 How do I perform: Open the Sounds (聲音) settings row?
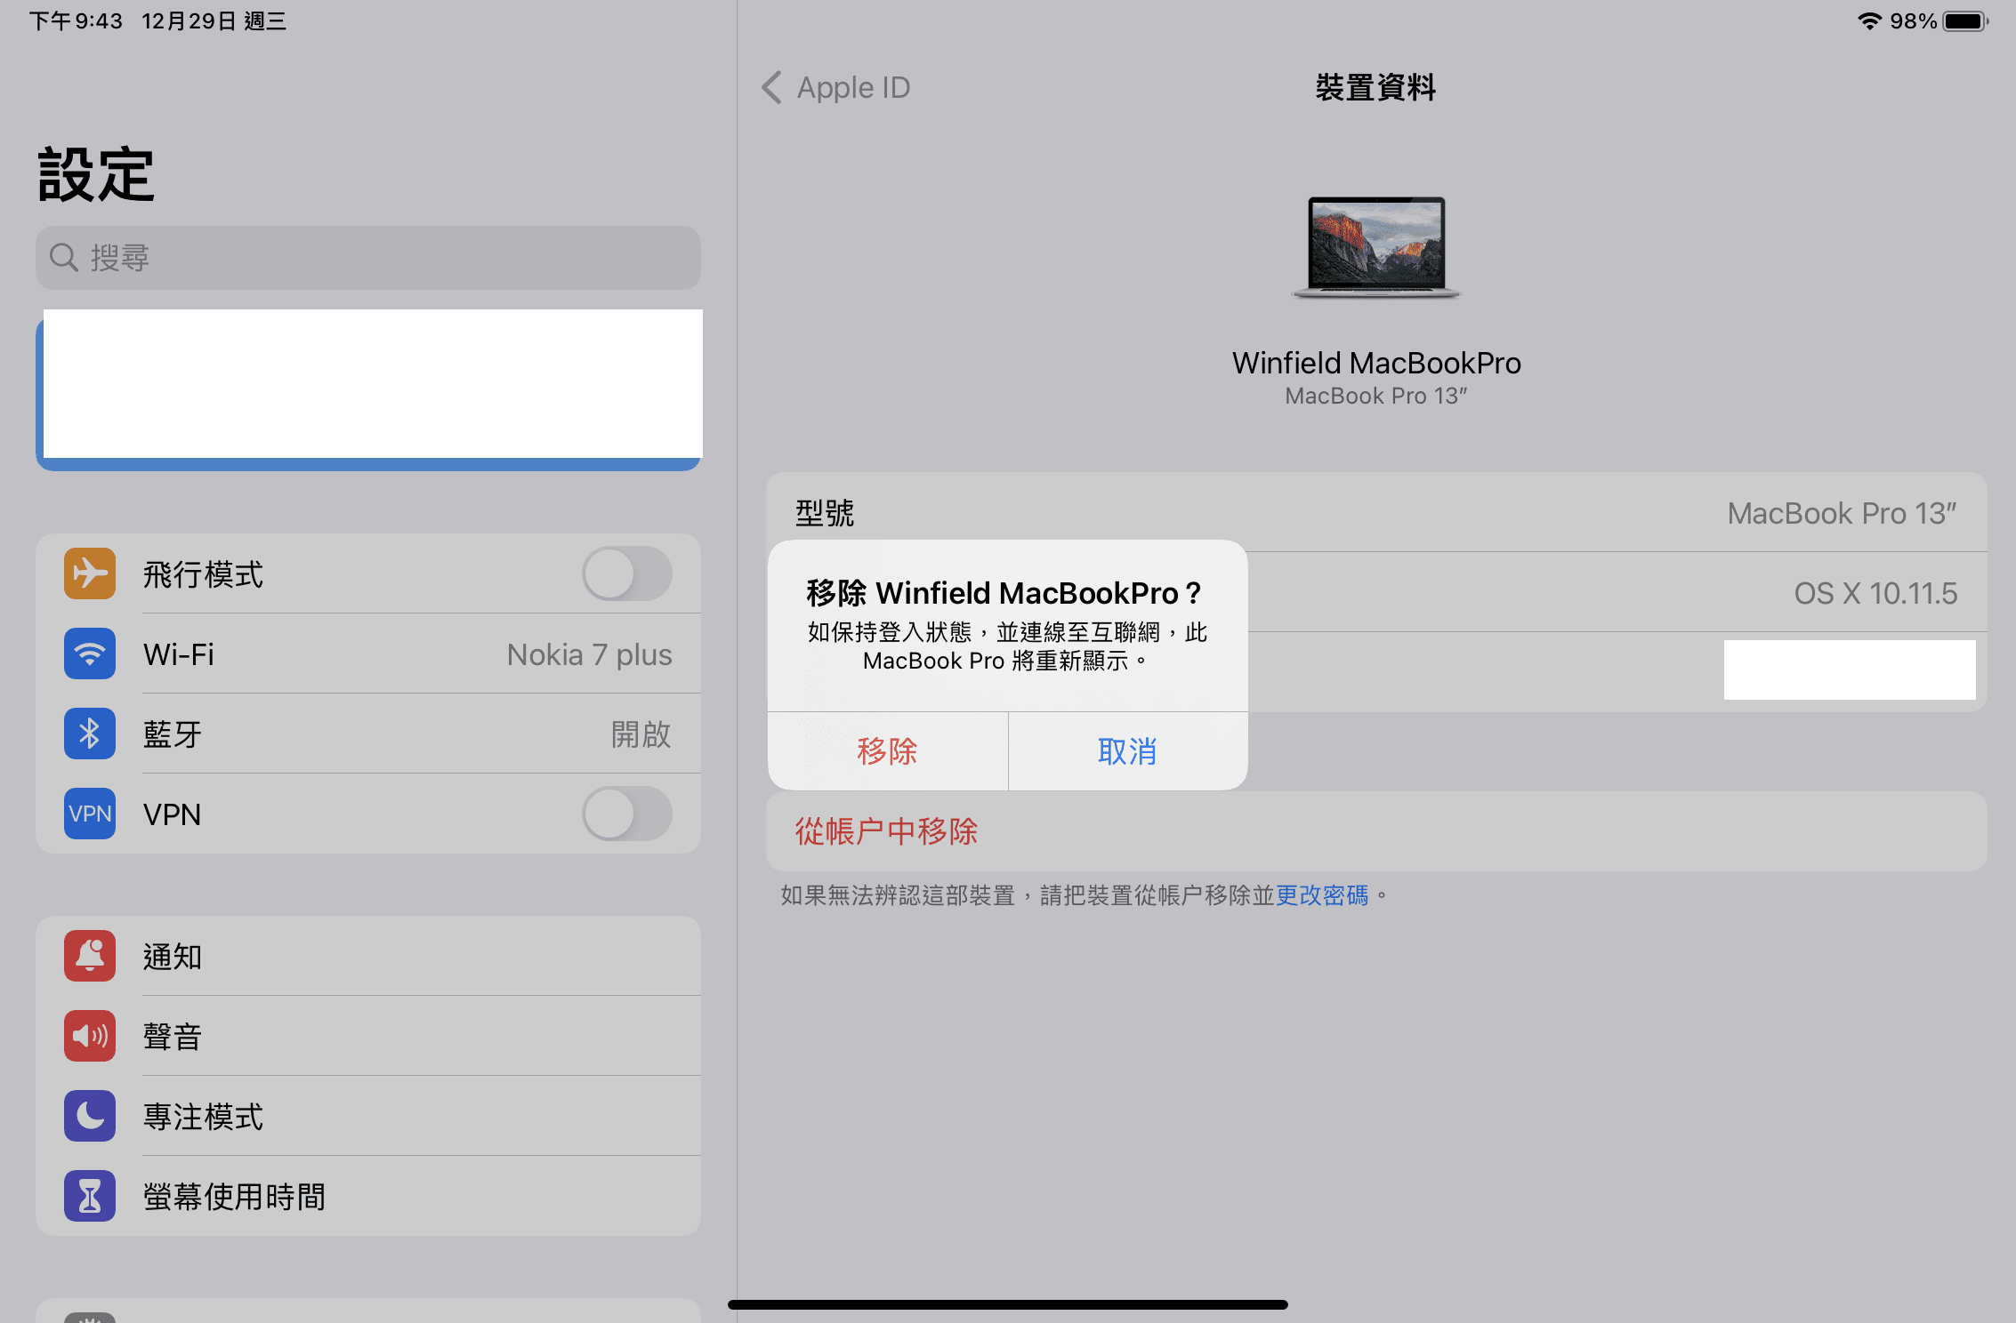368,1036
